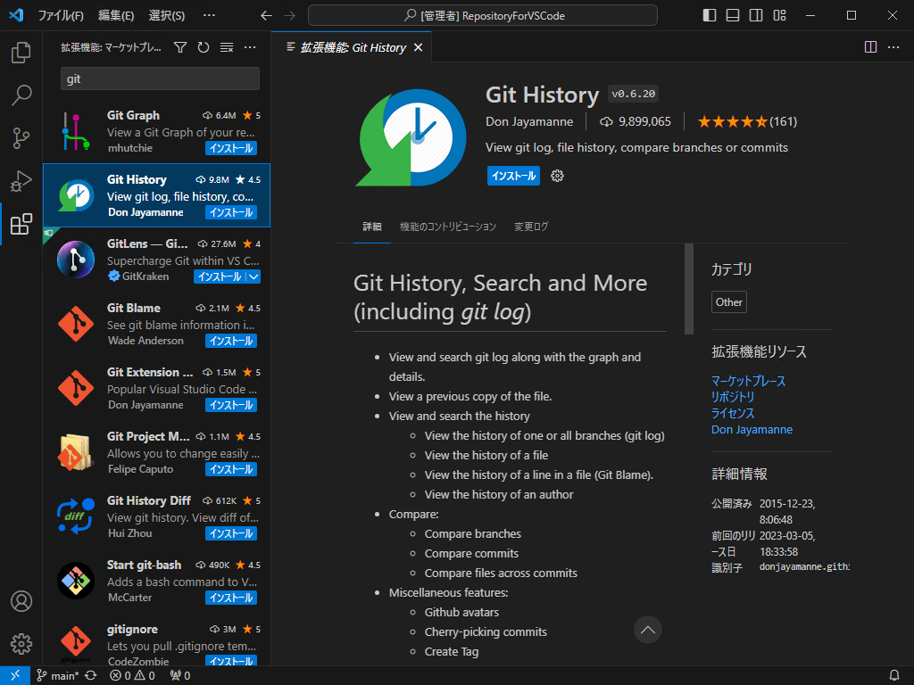
Task: Switch to the 詳細 tab
Action: click(372, 227)
